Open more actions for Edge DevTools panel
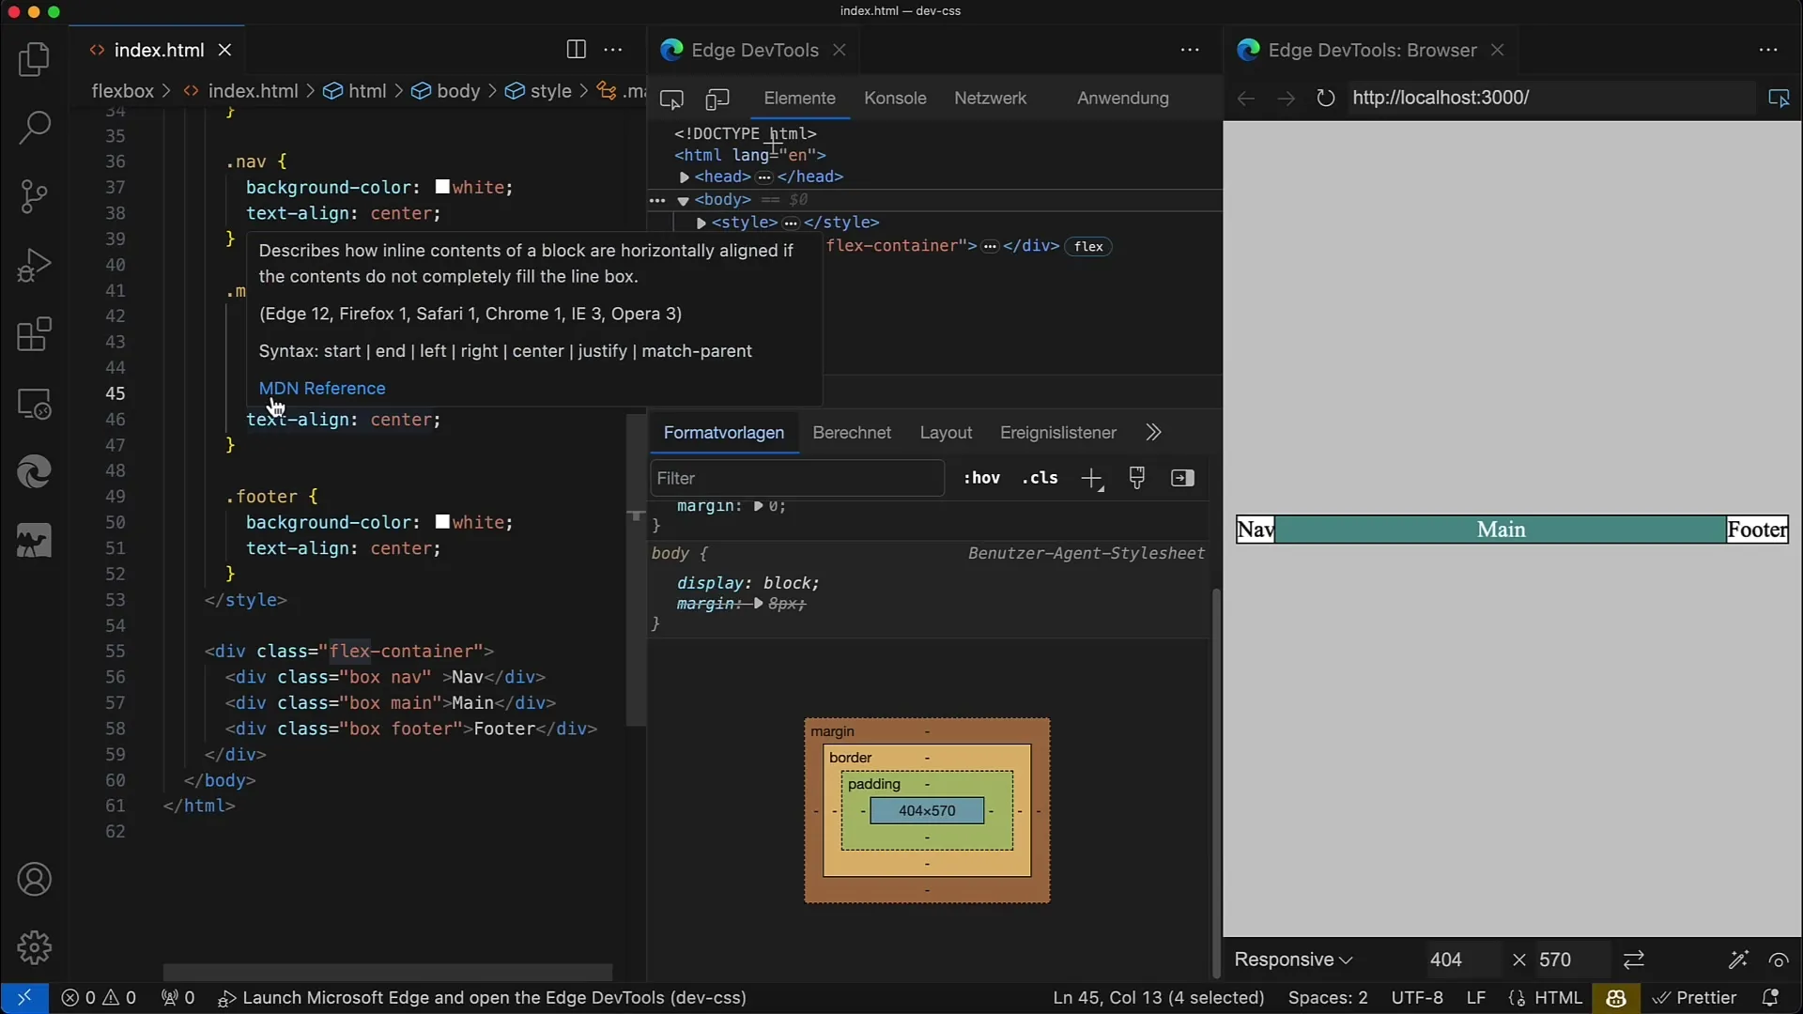This screenshot has height=1014, width=1803. click(x=1190, y=50)
